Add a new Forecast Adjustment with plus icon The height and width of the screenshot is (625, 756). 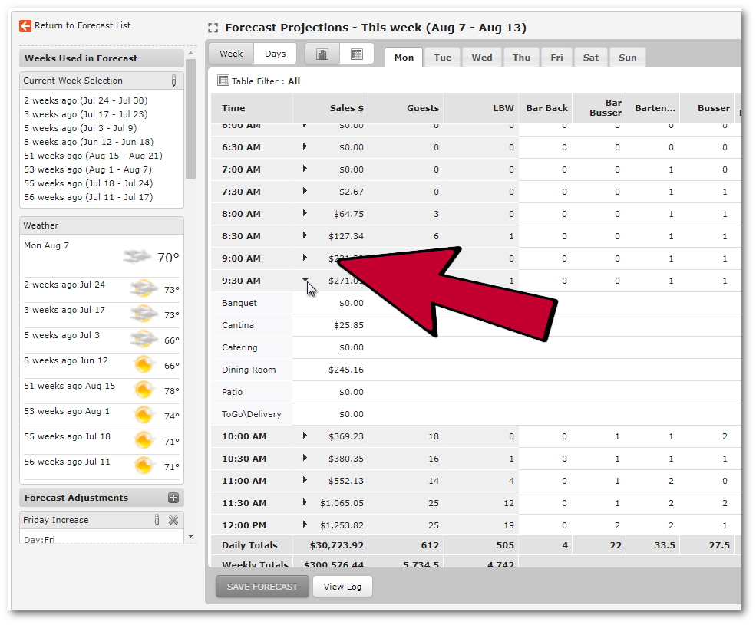[173, 498]
